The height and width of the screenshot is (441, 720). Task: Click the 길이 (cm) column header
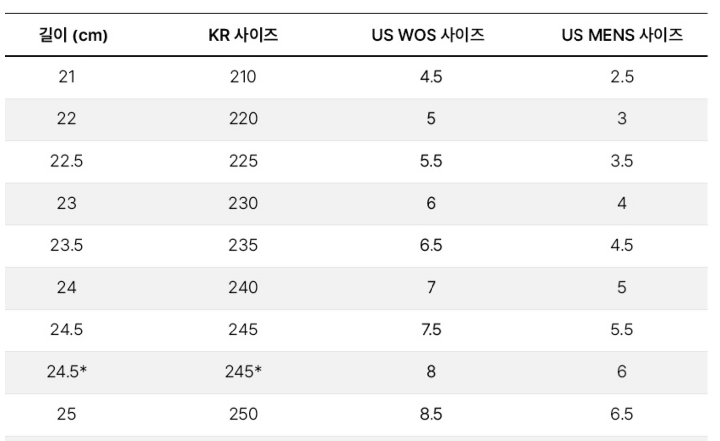click(73, 35)
